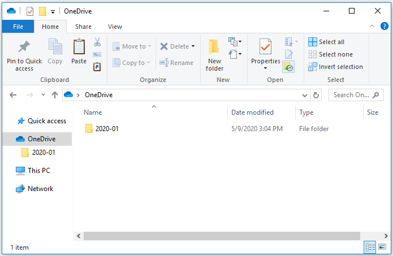Switch to large icons view
Image resolution: width=393 pixels, height=256 pixels.
[382, 247]
